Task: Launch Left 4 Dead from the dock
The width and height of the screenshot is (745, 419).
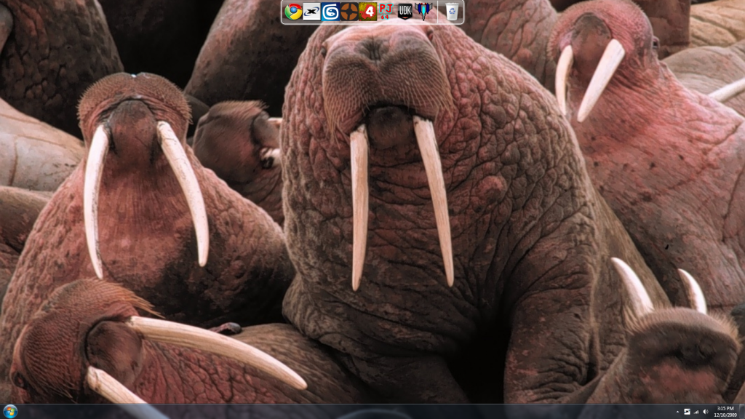Action: [367, 12]
